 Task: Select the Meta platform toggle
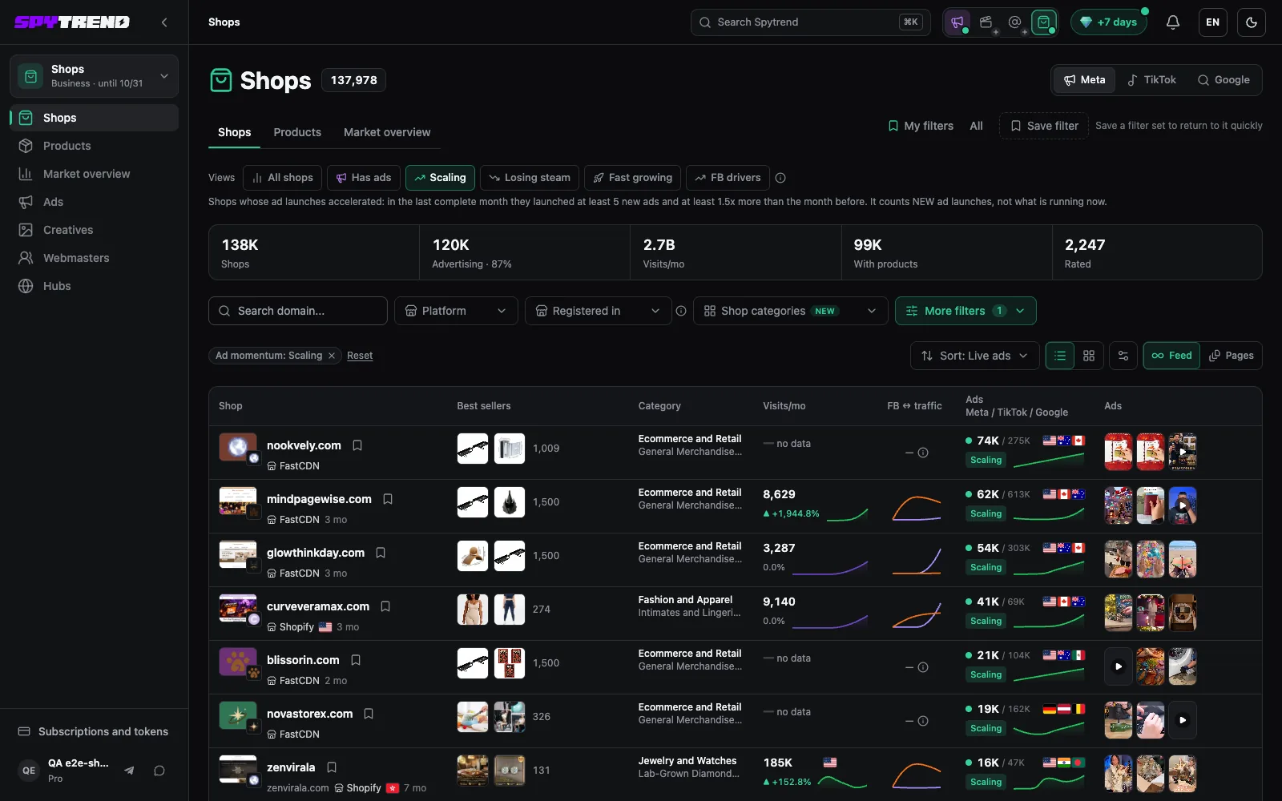tap(1085, 80)
